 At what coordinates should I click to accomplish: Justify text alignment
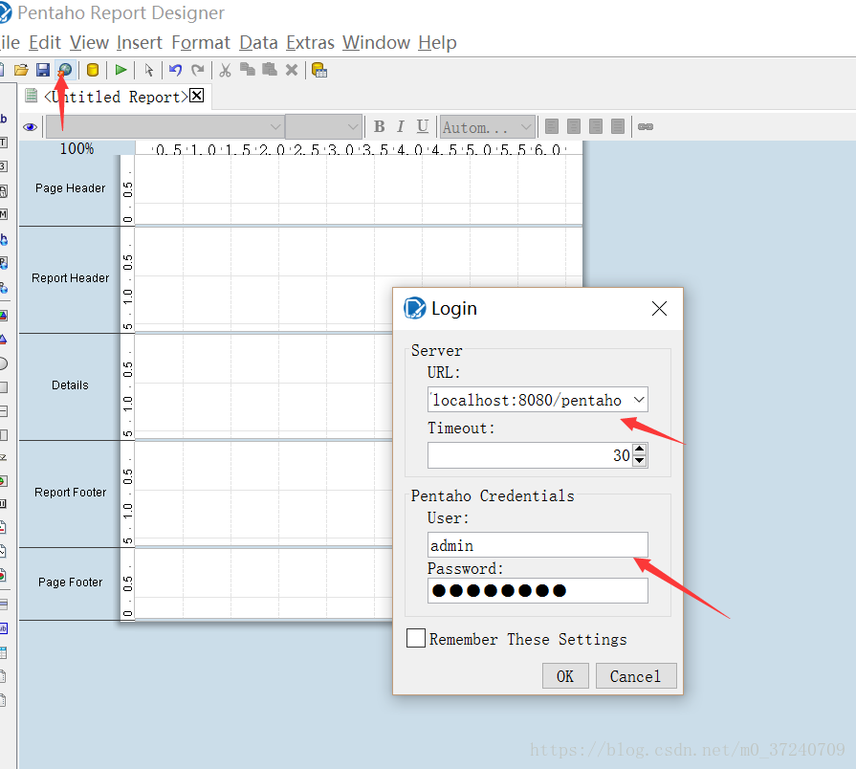(x=618, y=126)
